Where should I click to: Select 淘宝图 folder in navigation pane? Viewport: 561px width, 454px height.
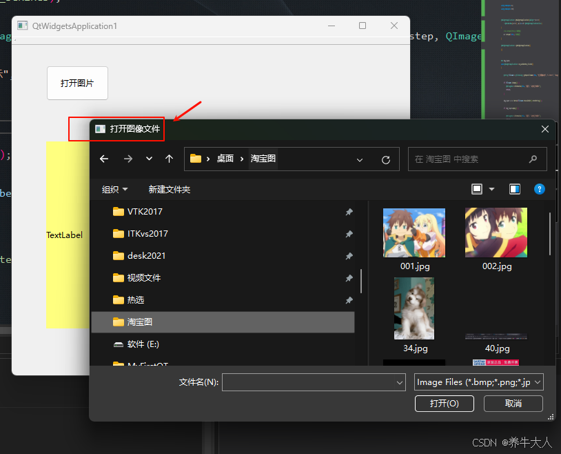(x=223, y=322)
